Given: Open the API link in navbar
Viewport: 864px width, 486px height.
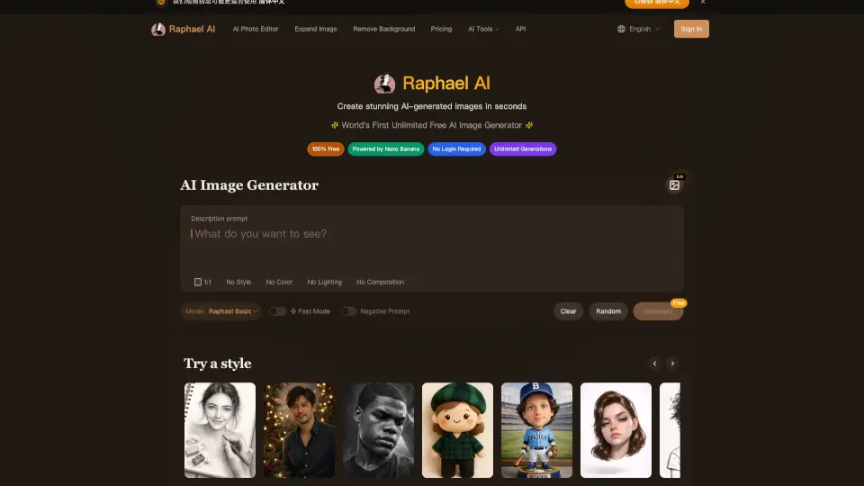Looking at the screenshot, I should point(520,29).
